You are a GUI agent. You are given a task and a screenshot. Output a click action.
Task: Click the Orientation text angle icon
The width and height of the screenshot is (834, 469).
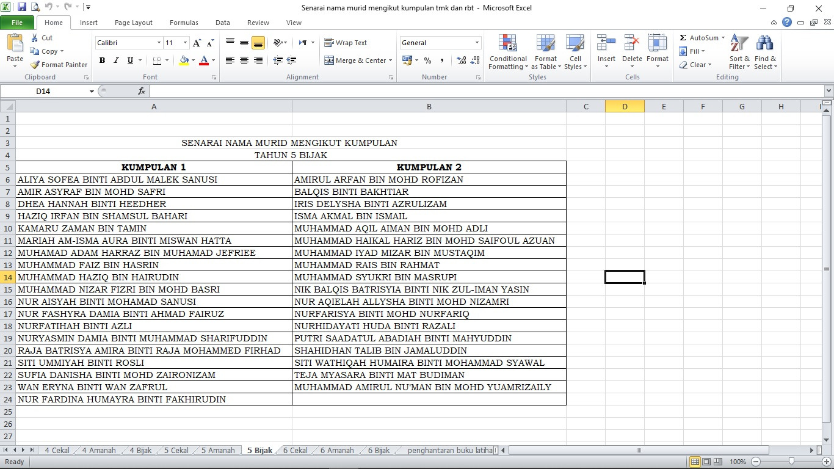278,43
